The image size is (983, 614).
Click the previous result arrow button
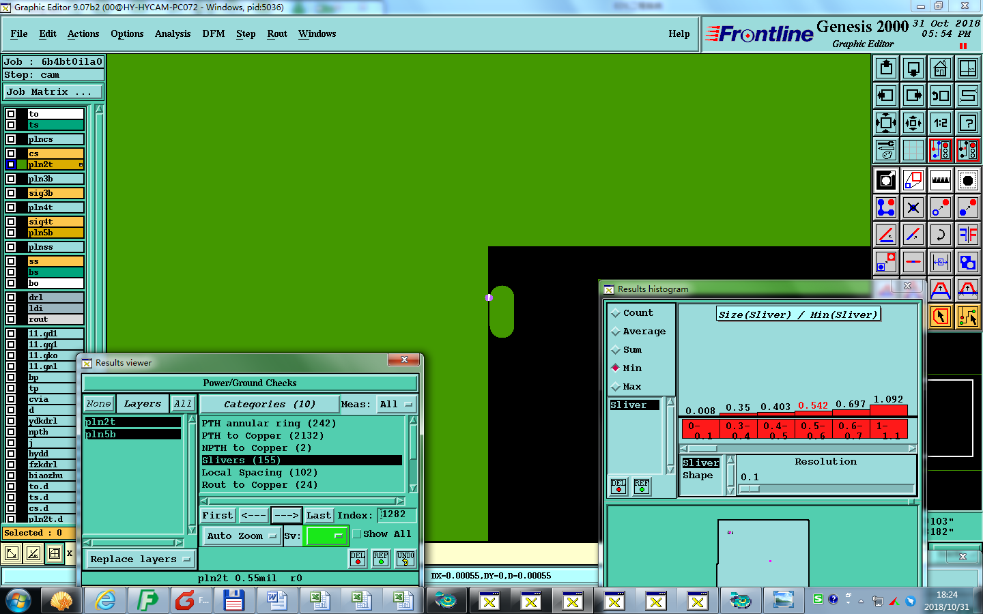pos(253,516)
